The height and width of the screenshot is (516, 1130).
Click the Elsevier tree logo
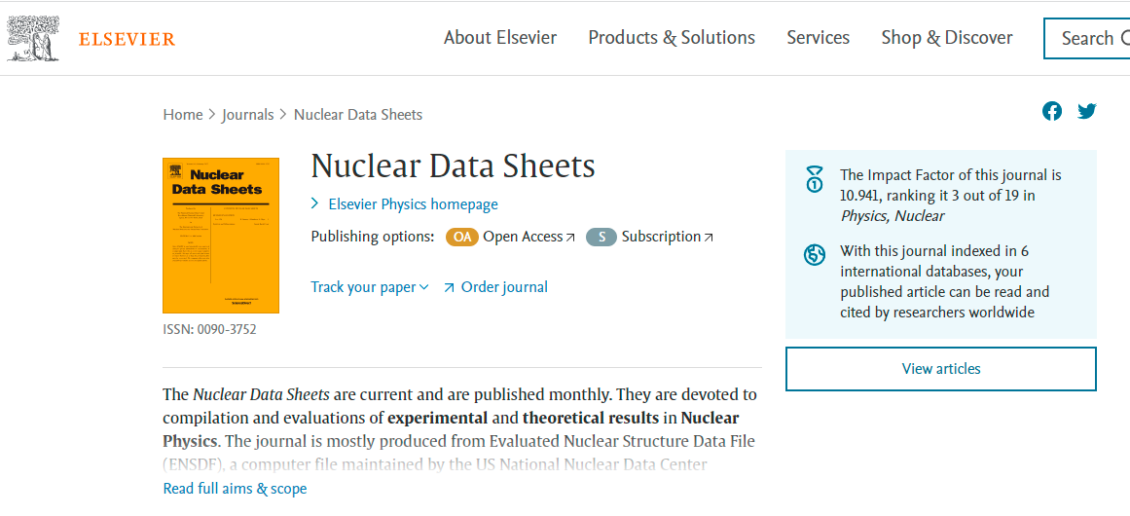32,39
